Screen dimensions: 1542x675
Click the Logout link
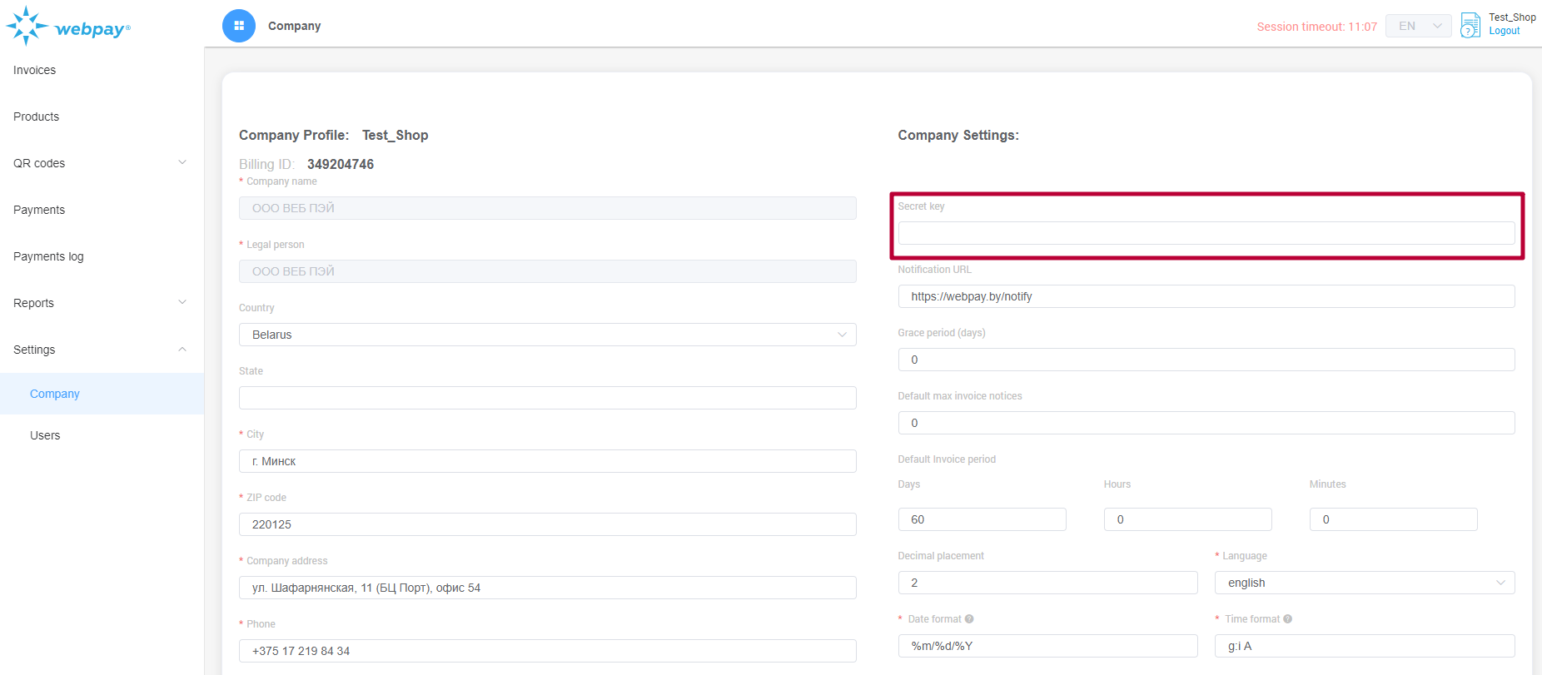(x=1504, y=32)
